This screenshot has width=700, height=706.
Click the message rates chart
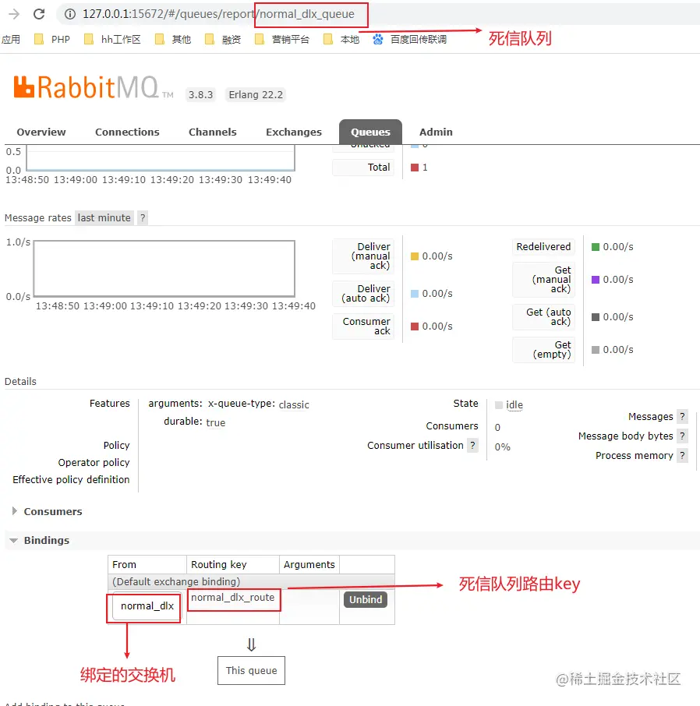point(164,268)
